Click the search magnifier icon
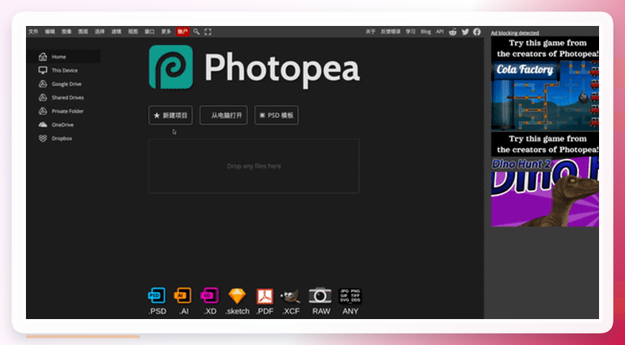Image resolution: width=625 pixels, height=345 pixels. click(x=196, y=32)
